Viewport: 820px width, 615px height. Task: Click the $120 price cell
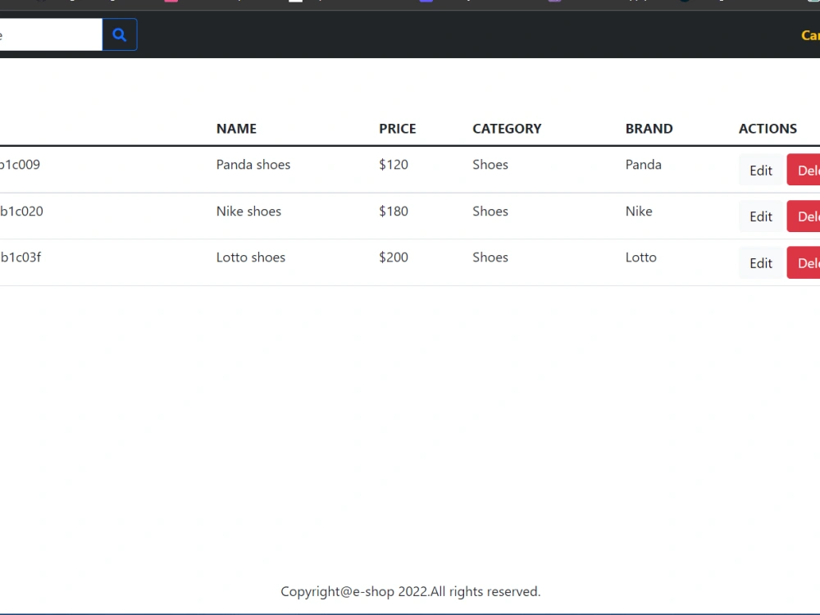(394, 165)
